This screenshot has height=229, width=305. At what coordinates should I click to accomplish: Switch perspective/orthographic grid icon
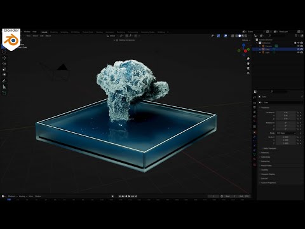pos(248,73)
